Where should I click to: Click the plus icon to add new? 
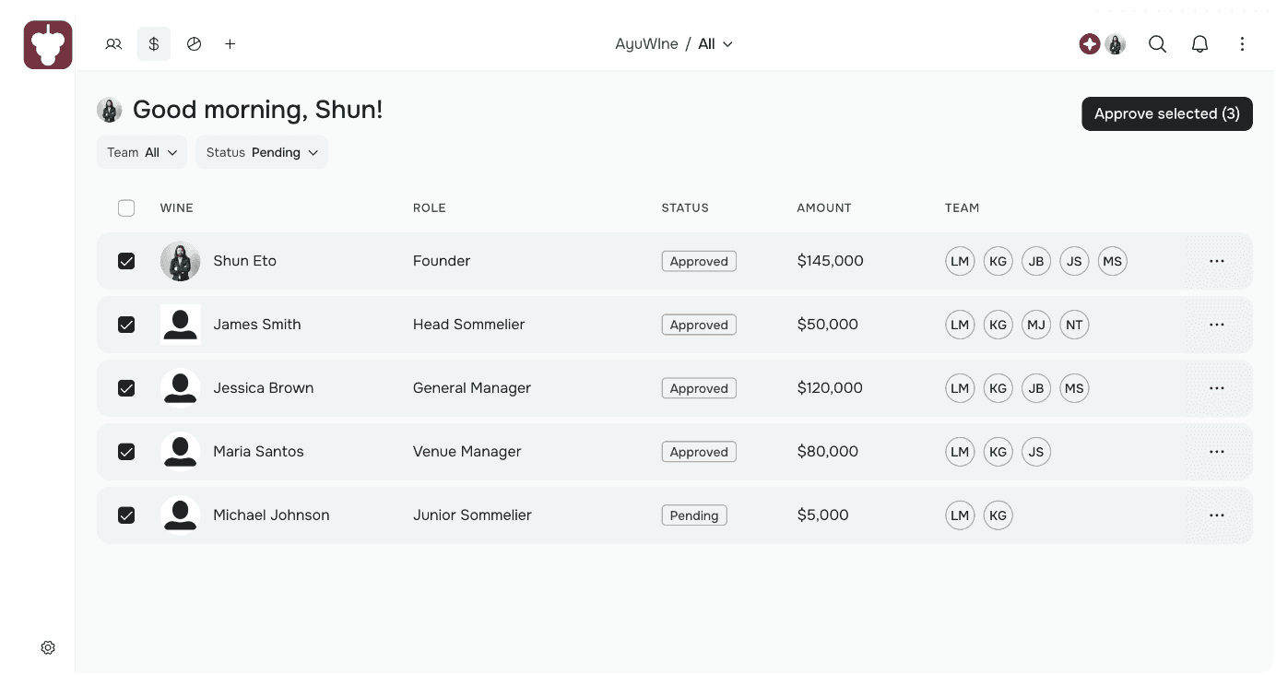(230, 43)
